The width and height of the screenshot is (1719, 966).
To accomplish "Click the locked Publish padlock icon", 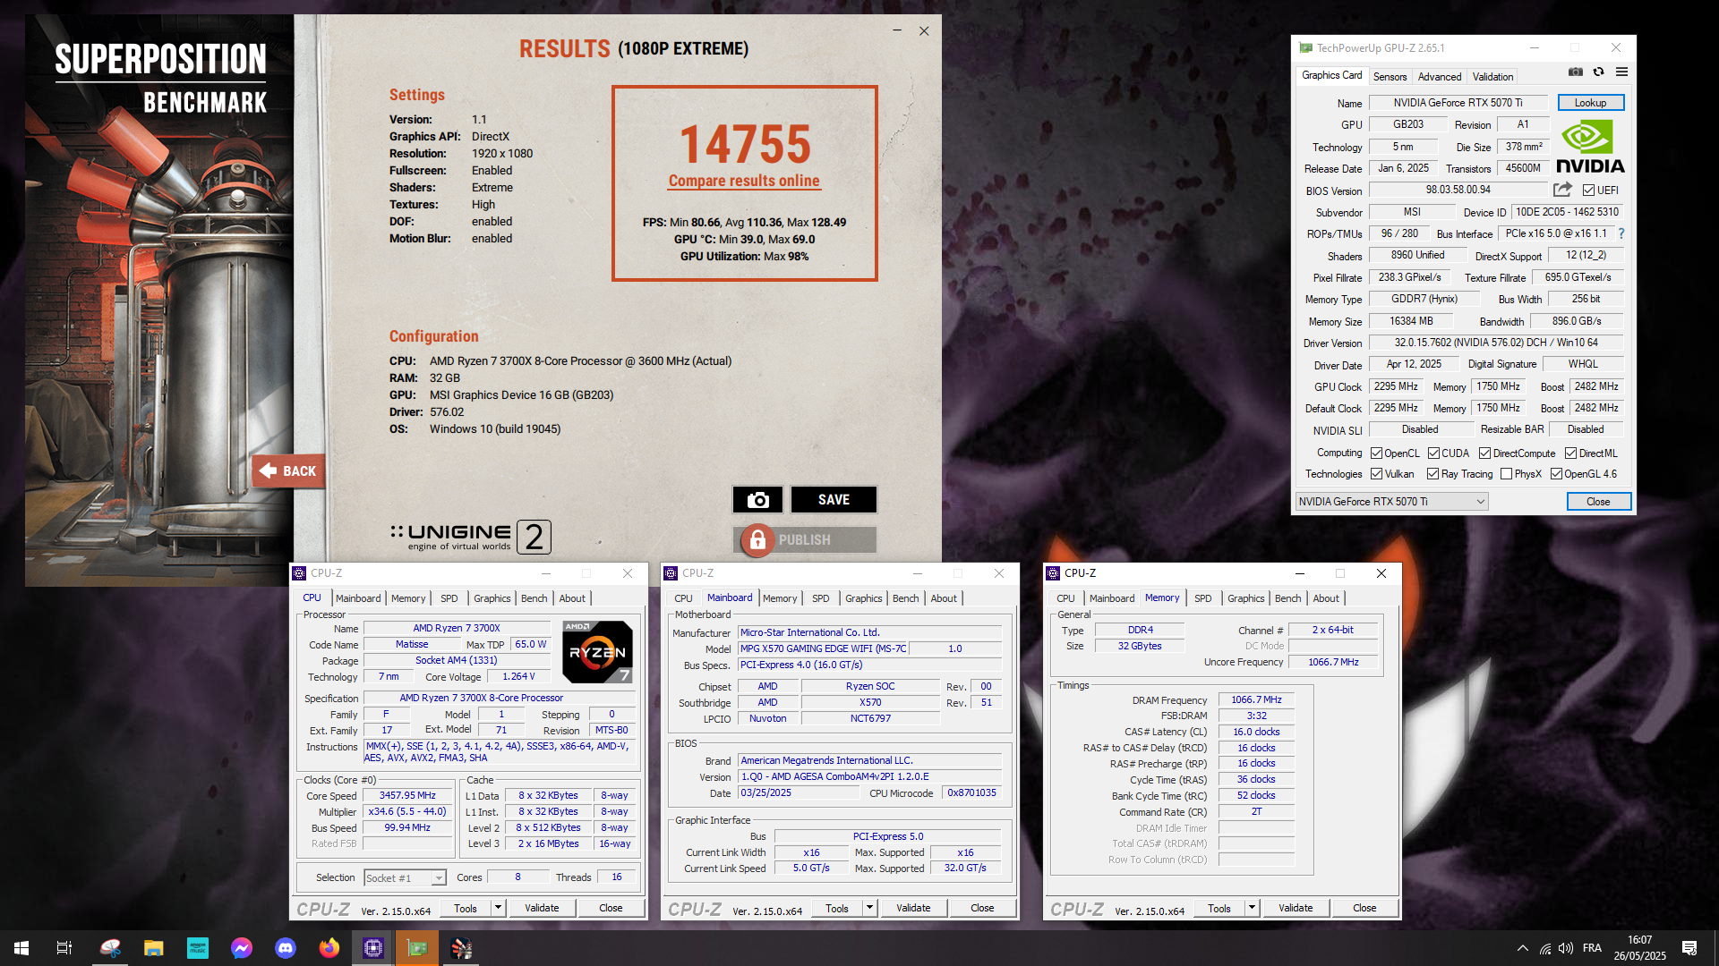I will [757, 539].
